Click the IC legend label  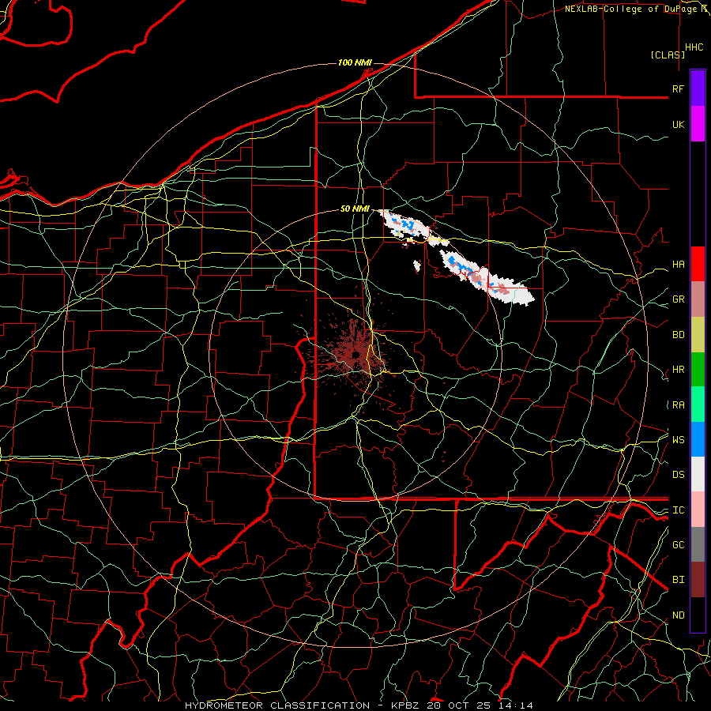(678, 510)
